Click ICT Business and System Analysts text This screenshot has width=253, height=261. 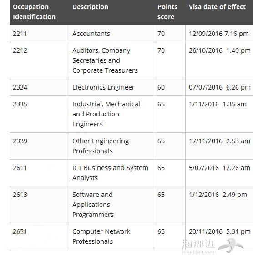tap(110, 173)
